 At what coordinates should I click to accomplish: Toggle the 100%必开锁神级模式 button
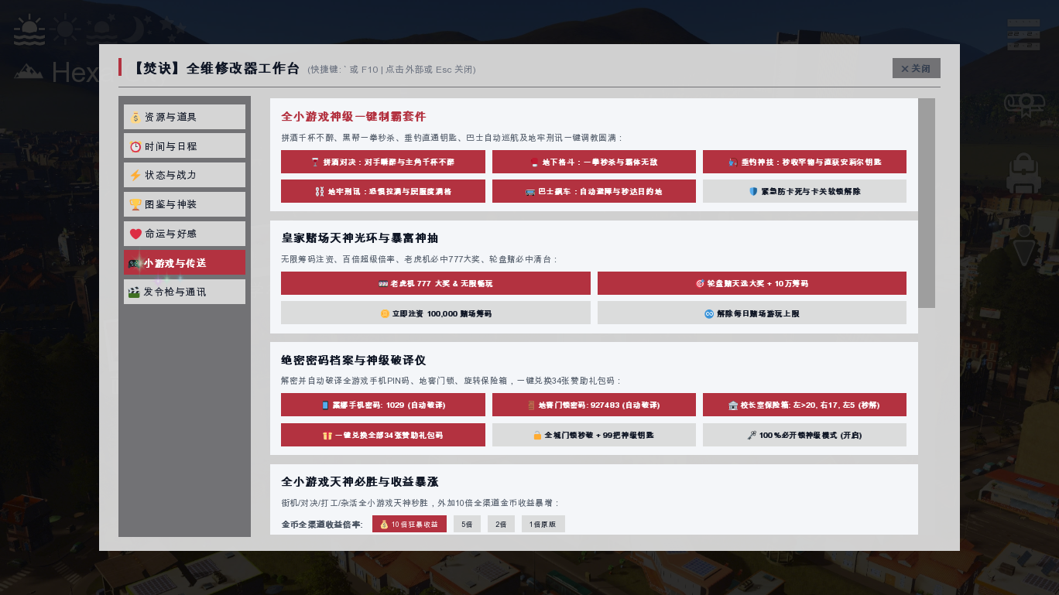pos(804,435)
